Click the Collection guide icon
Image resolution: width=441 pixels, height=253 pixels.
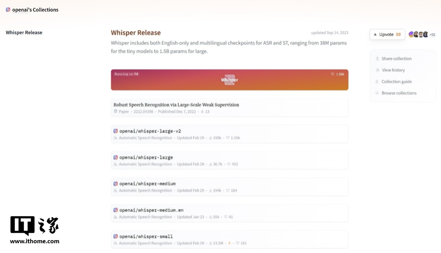pyautogui.click(x=377, y=82)
